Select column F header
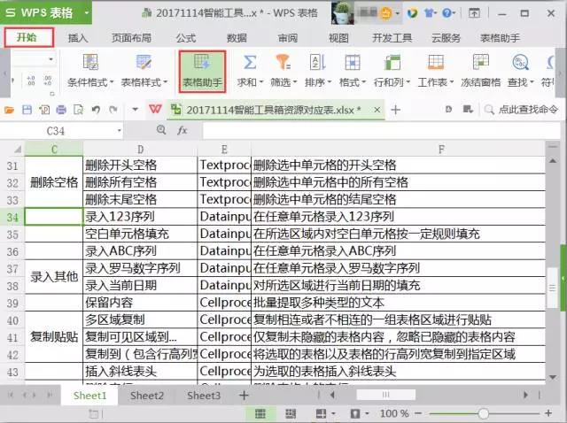This screenshot has height=423, width=567. coord(399,149)
